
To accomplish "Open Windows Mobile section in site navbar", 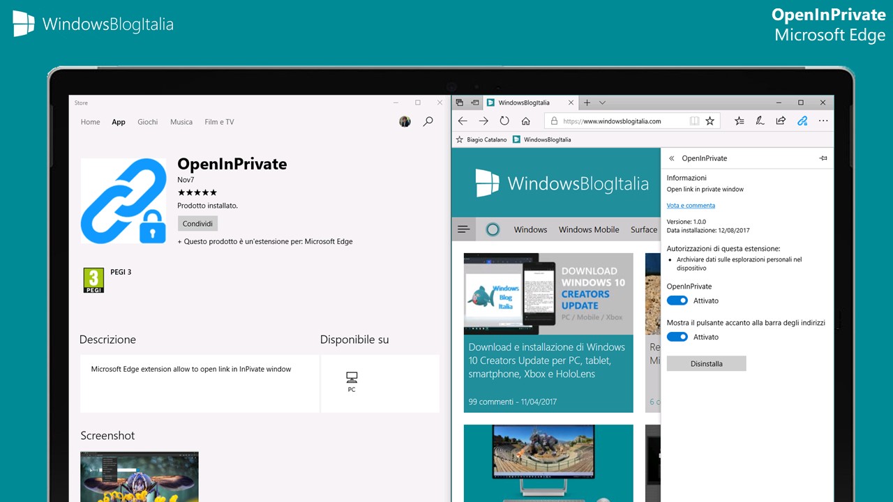I will (589, 229).
